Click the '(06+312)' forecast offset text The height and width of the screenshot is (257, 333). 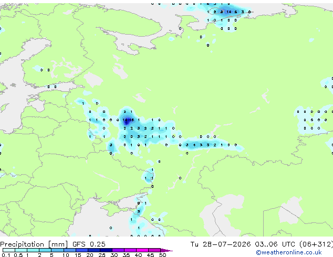click(316, 244)
